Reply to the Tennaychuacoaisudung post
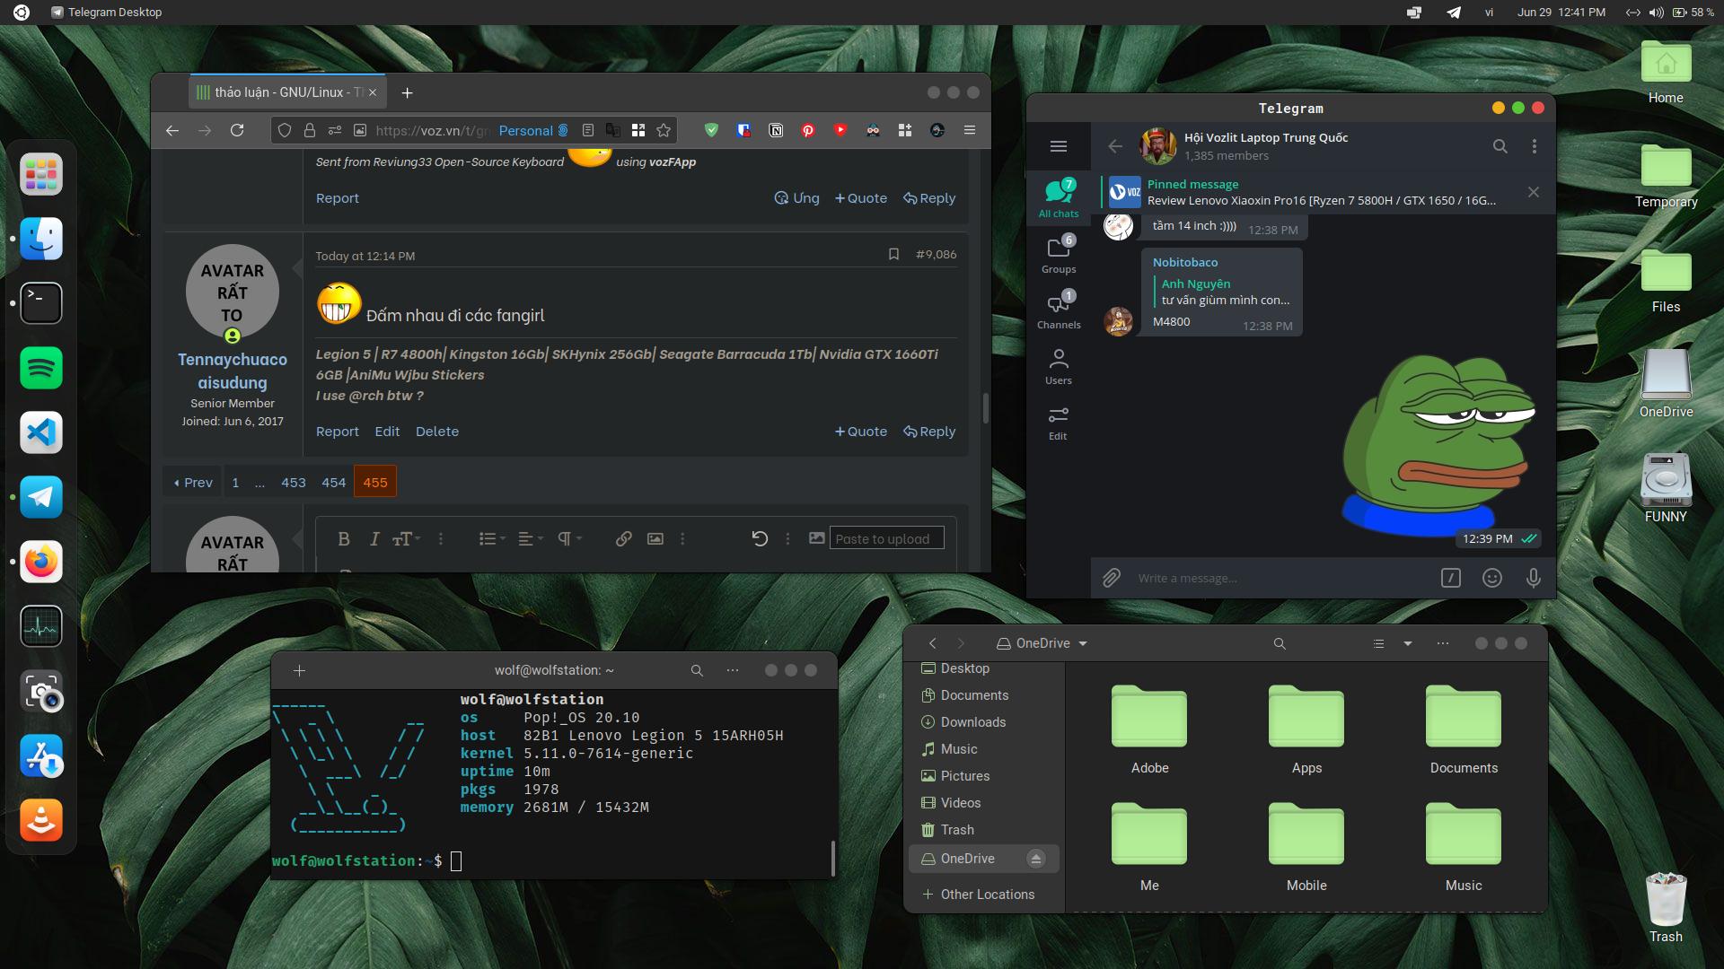Screen dimensions: 1724x969 929,432
